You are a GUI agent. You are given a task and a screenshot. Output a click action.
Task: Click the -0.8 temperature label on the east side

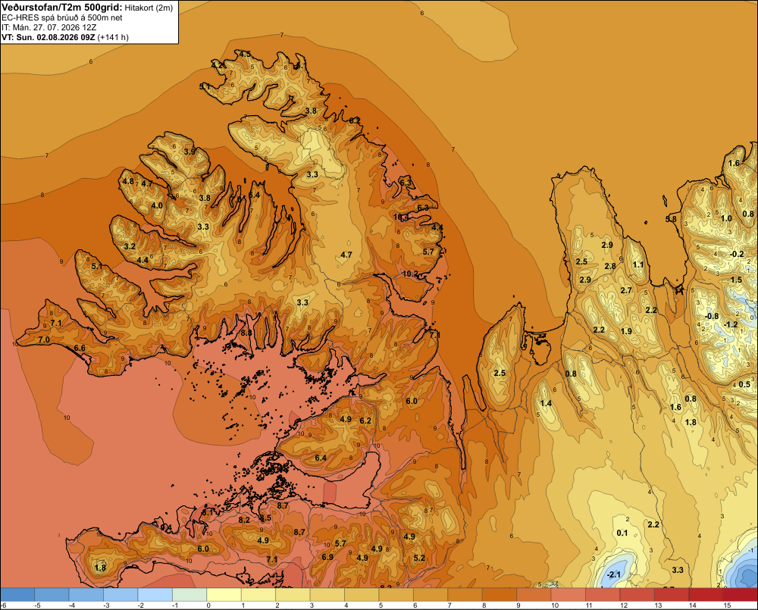pyautogui.click(x=712, y=317)
